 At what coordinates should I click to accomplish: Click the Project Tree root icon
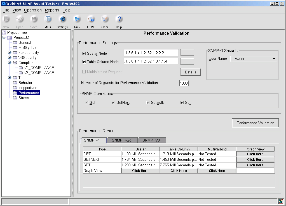4,32
